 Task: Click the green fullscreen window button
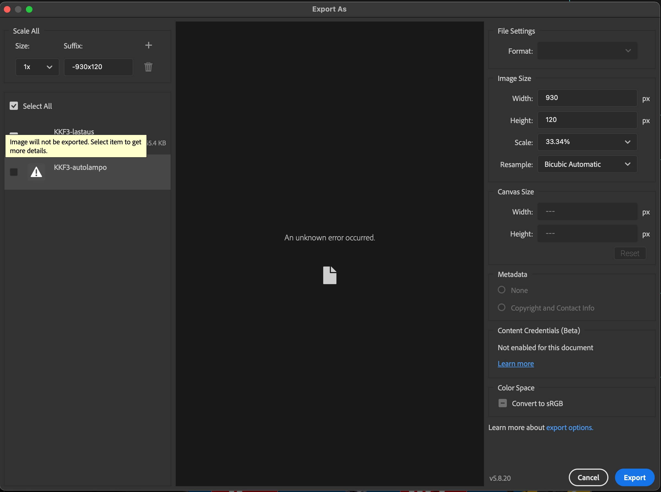pos(29,9)
